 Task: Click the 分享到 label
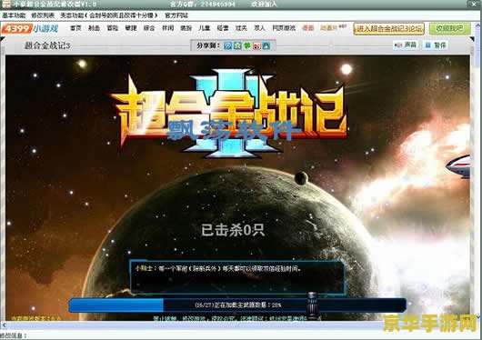(x=207, y=45)
